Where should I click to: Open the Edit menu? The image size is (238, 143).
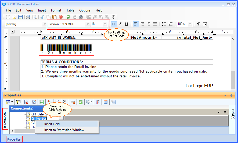click(x=19, y=10)
